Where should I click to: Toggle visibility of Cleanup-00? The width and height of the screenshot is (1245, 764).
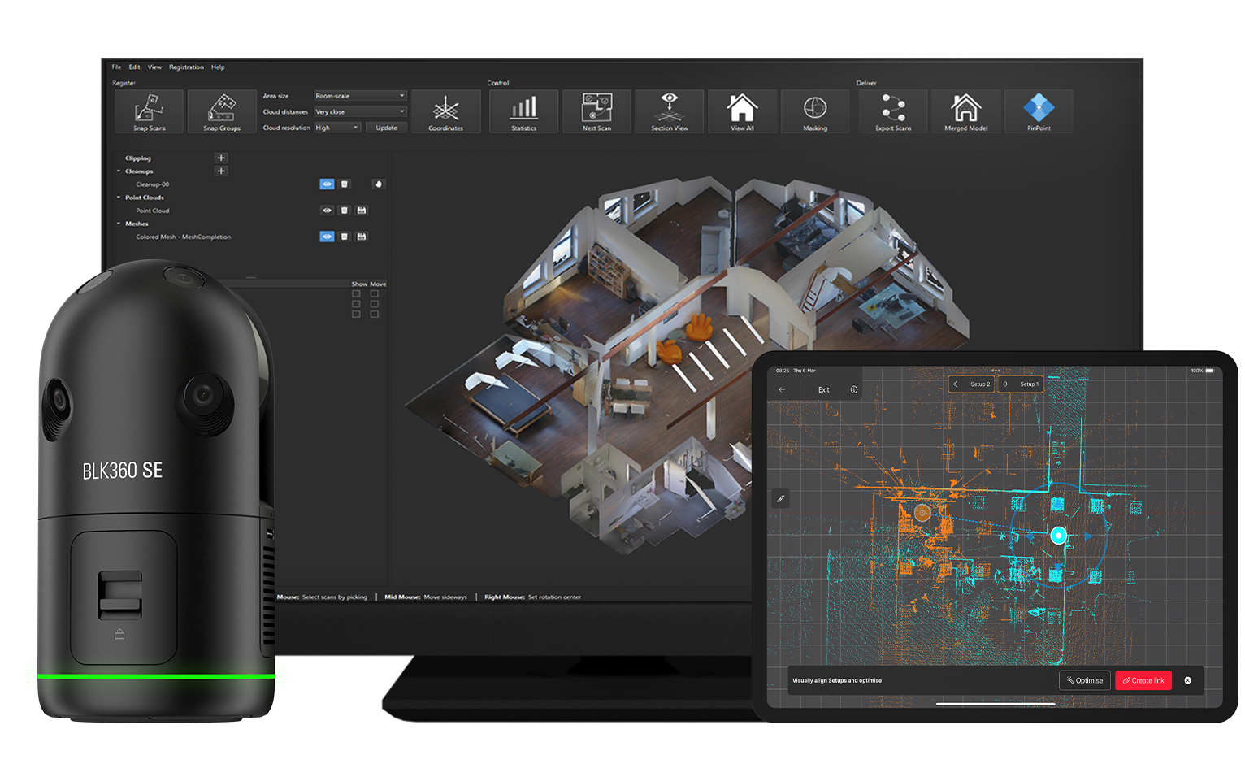(327, 184)
